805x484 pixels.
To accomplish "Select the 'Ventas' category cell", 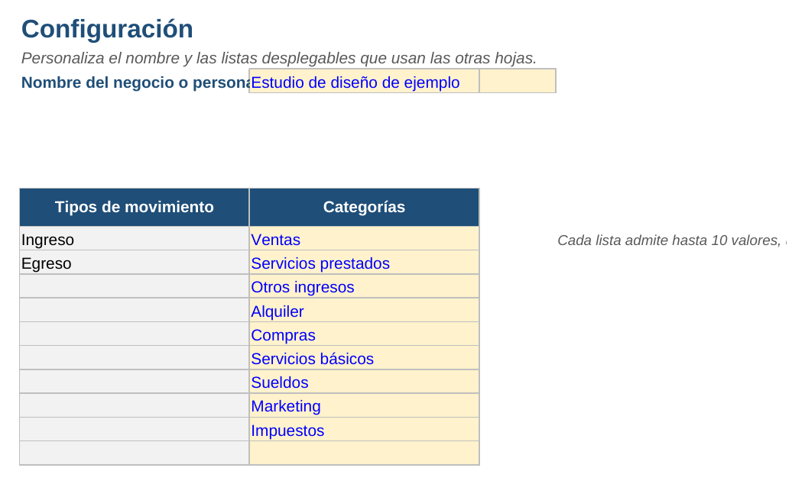I will pyautogui.click(x=364, y=238).
